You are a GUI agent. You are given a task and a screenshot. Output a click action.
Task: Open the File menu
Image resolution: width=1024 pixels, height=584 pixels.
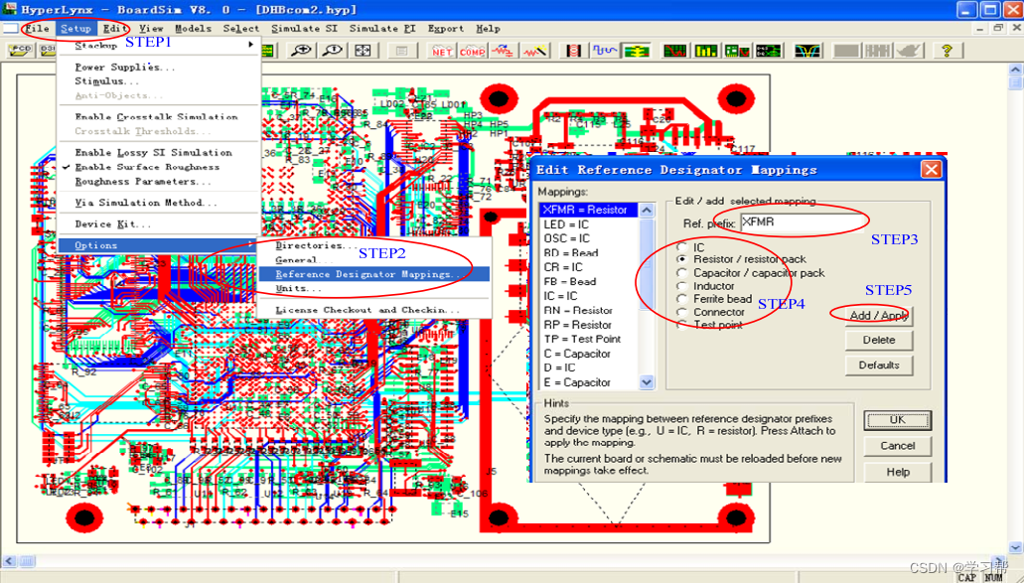tap(37, 29)
